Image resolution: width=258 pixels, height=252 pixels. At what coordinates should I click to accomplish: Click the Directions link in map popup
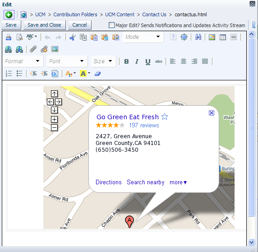(109, 182)
